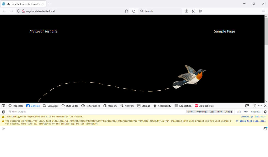Toggle the Logs filter

[x=212, y=112]
